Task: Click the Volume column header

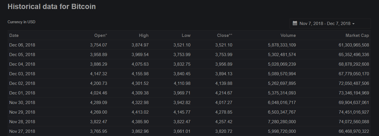Action: pos(288,35)
